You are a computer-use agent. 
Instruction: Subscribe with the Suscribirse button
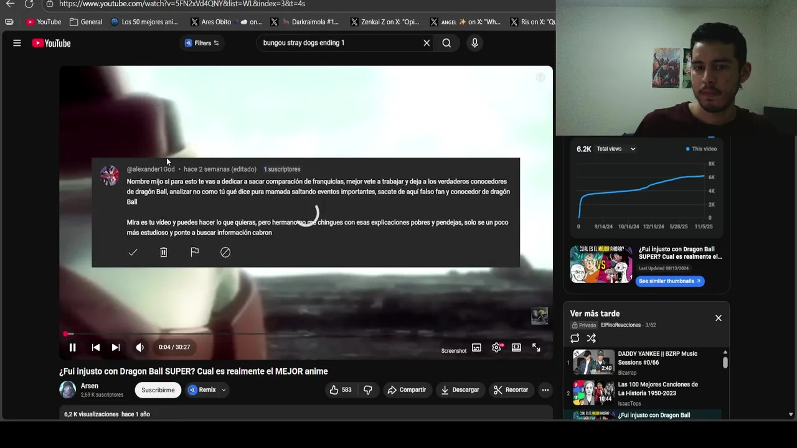coord(158,390)
